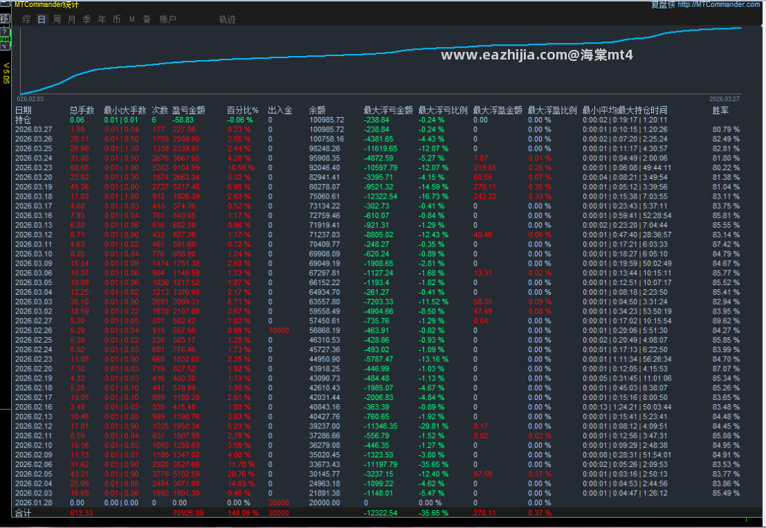Click chart start date label 026.02.03
766x528 pixels.
30,99
